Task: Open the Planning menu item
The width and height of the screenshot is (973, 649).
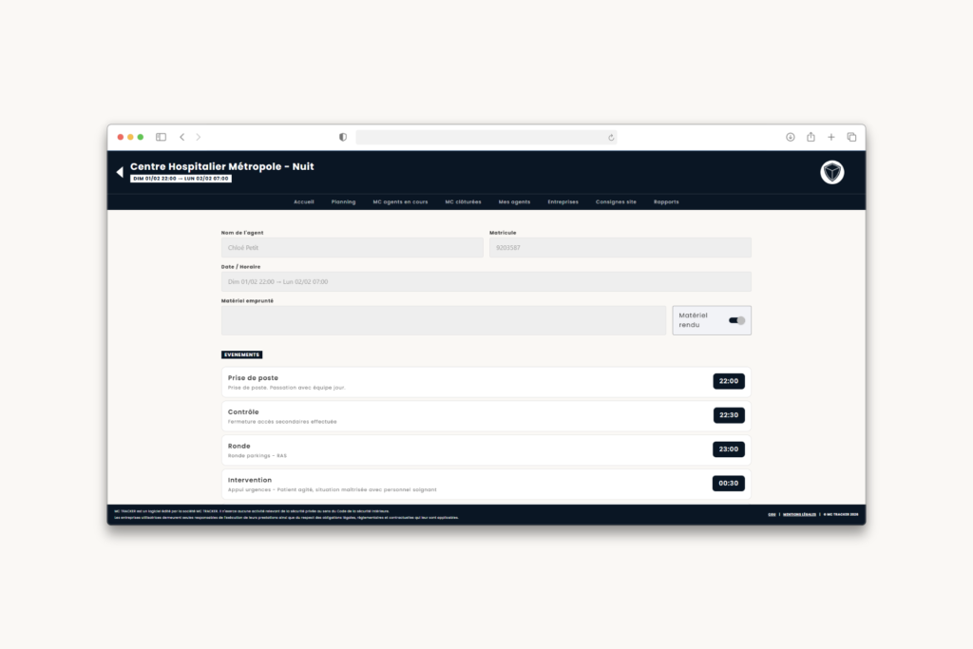Action: (343, 201)
